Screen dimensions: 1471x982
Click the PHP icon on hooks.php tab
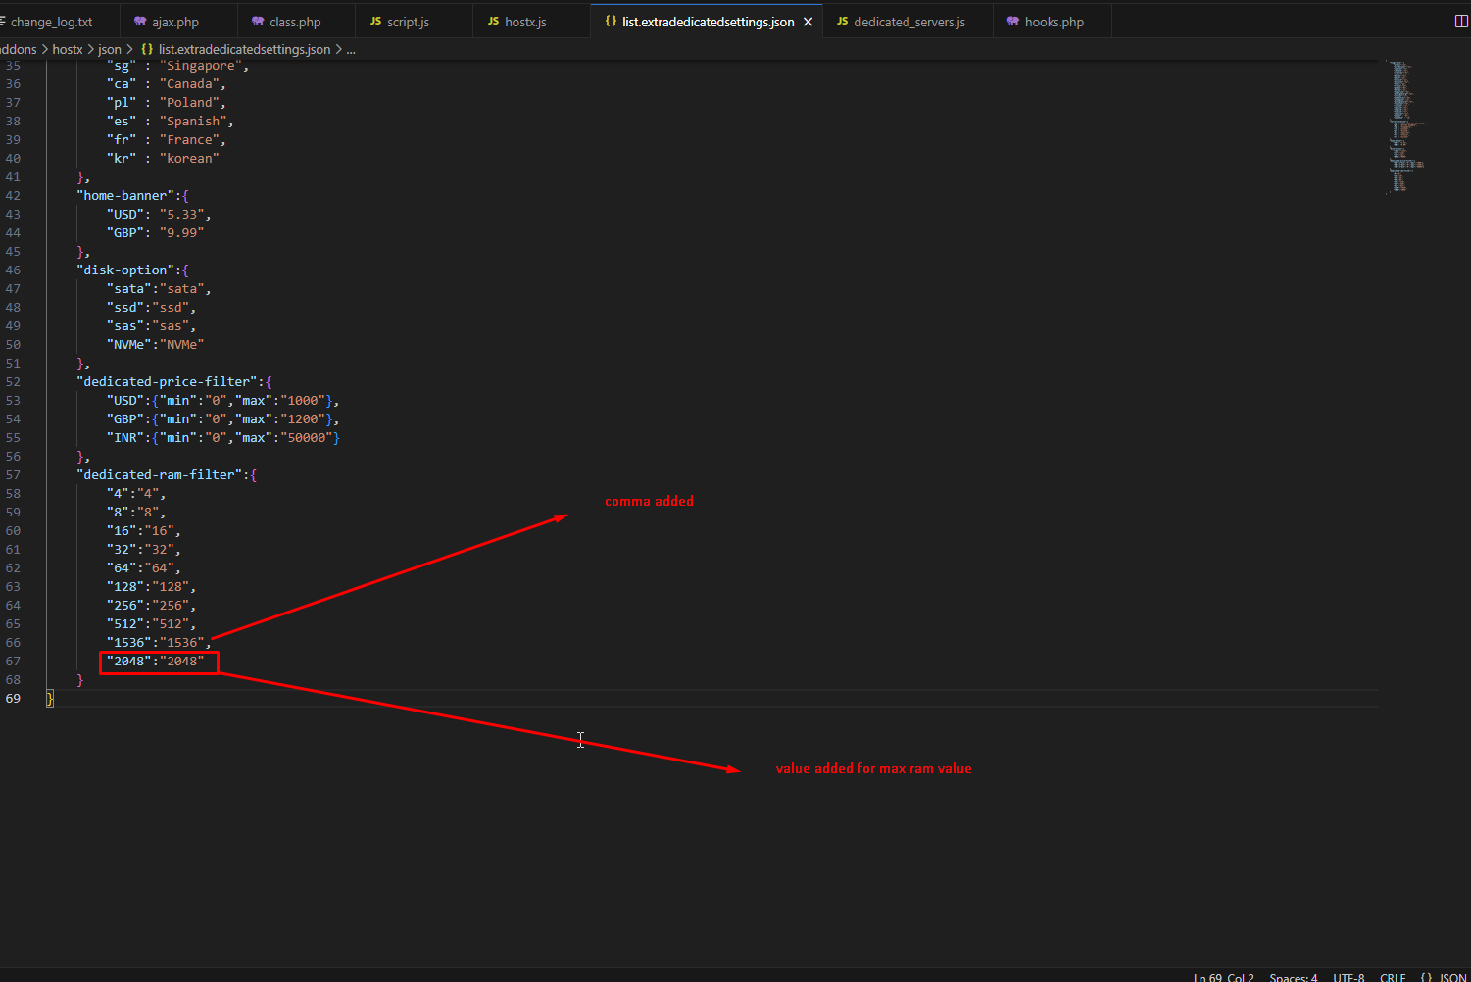pyautogui.click(x=1012, y=22)
